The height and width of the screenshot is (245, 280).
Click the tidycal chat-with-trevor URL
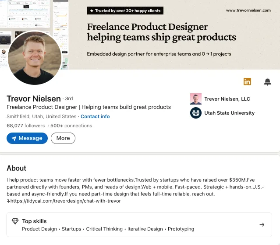pos(66,201)
